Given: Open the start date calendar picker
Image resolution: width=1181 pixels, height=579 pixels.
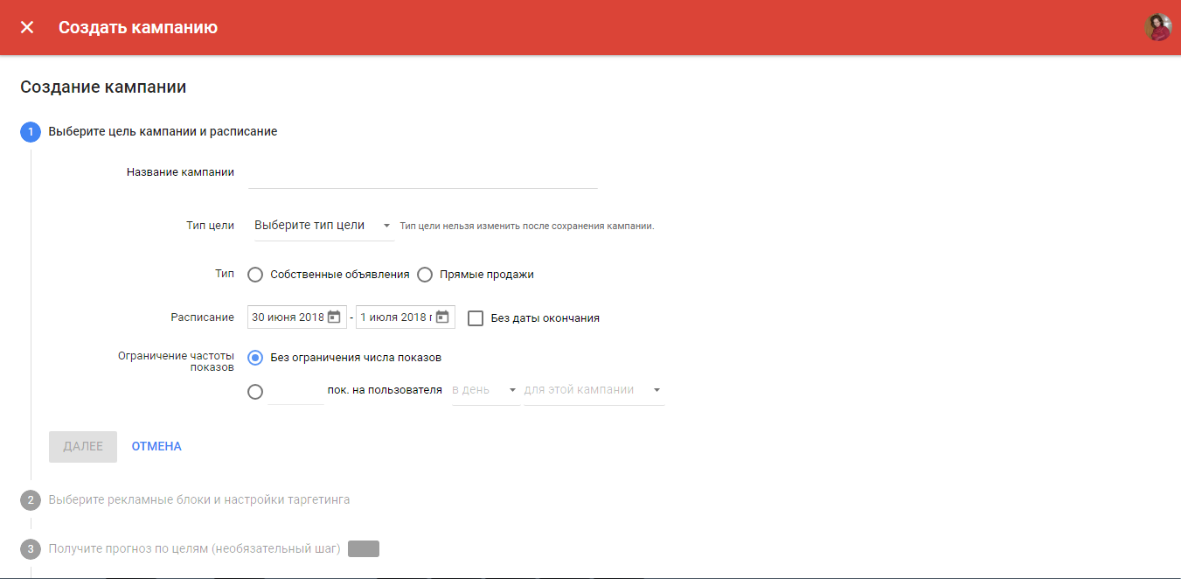Looking at the screenshot, I should click(335, 317).
